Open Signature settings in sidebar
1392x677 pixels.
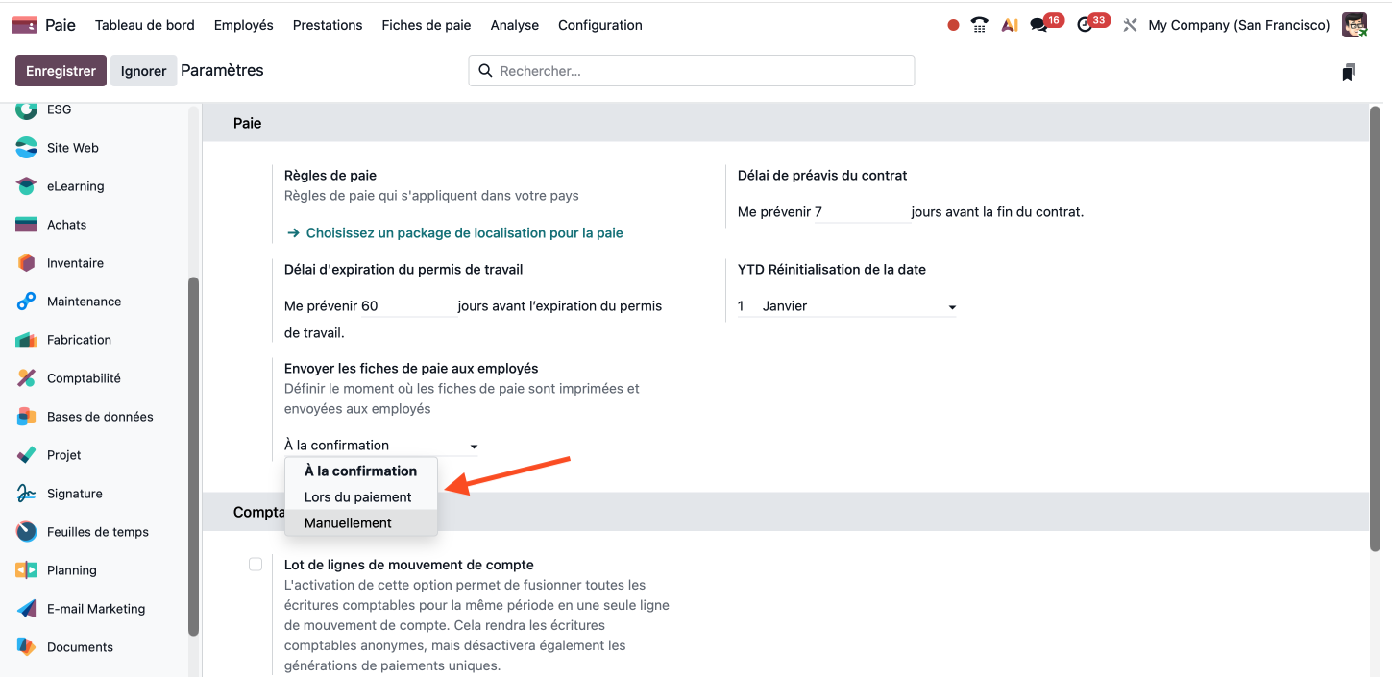click(74, 494)
